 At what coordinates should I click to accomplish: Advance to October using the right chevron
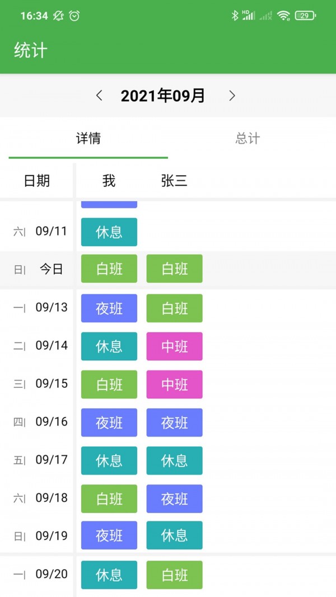(232, 96)
